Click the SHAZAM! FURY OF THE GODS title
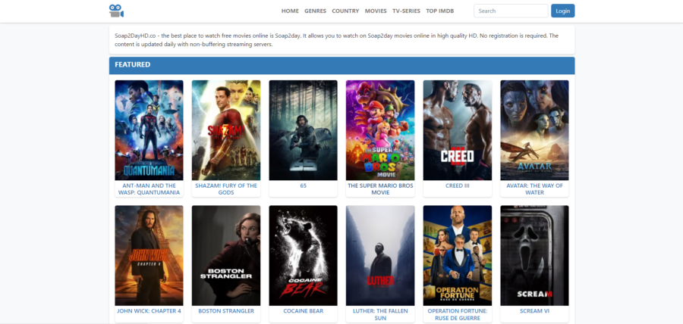This screenshot has width=683, height=324. pyautogui.click(x=226, y=189)
